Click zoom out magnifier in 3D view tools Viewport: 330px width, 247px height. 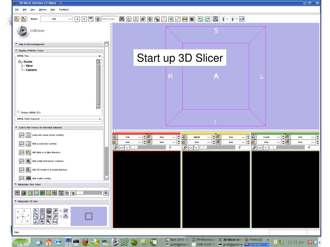[x=55, y=216]
